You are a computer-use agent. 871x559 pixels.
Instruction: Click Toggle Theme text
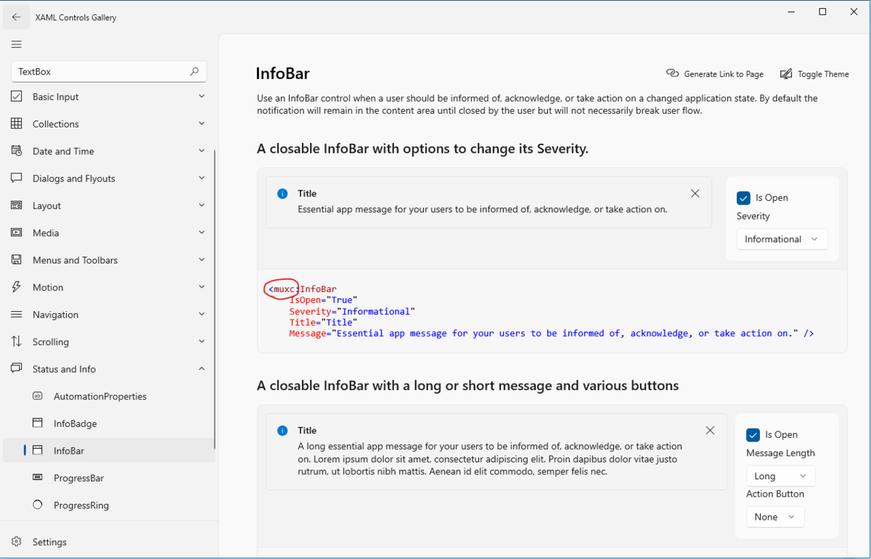823,74
